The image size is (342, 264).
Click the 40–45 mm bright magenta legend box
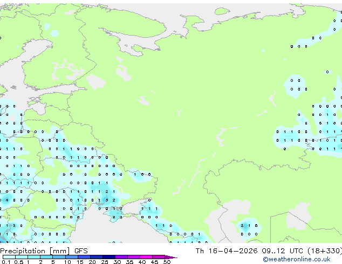pos(146,257)
